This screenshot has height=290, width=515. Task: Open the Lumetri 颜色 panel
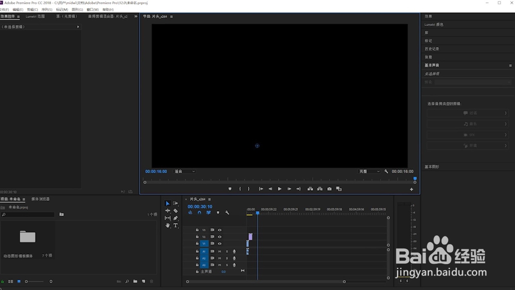coord(434,25)
